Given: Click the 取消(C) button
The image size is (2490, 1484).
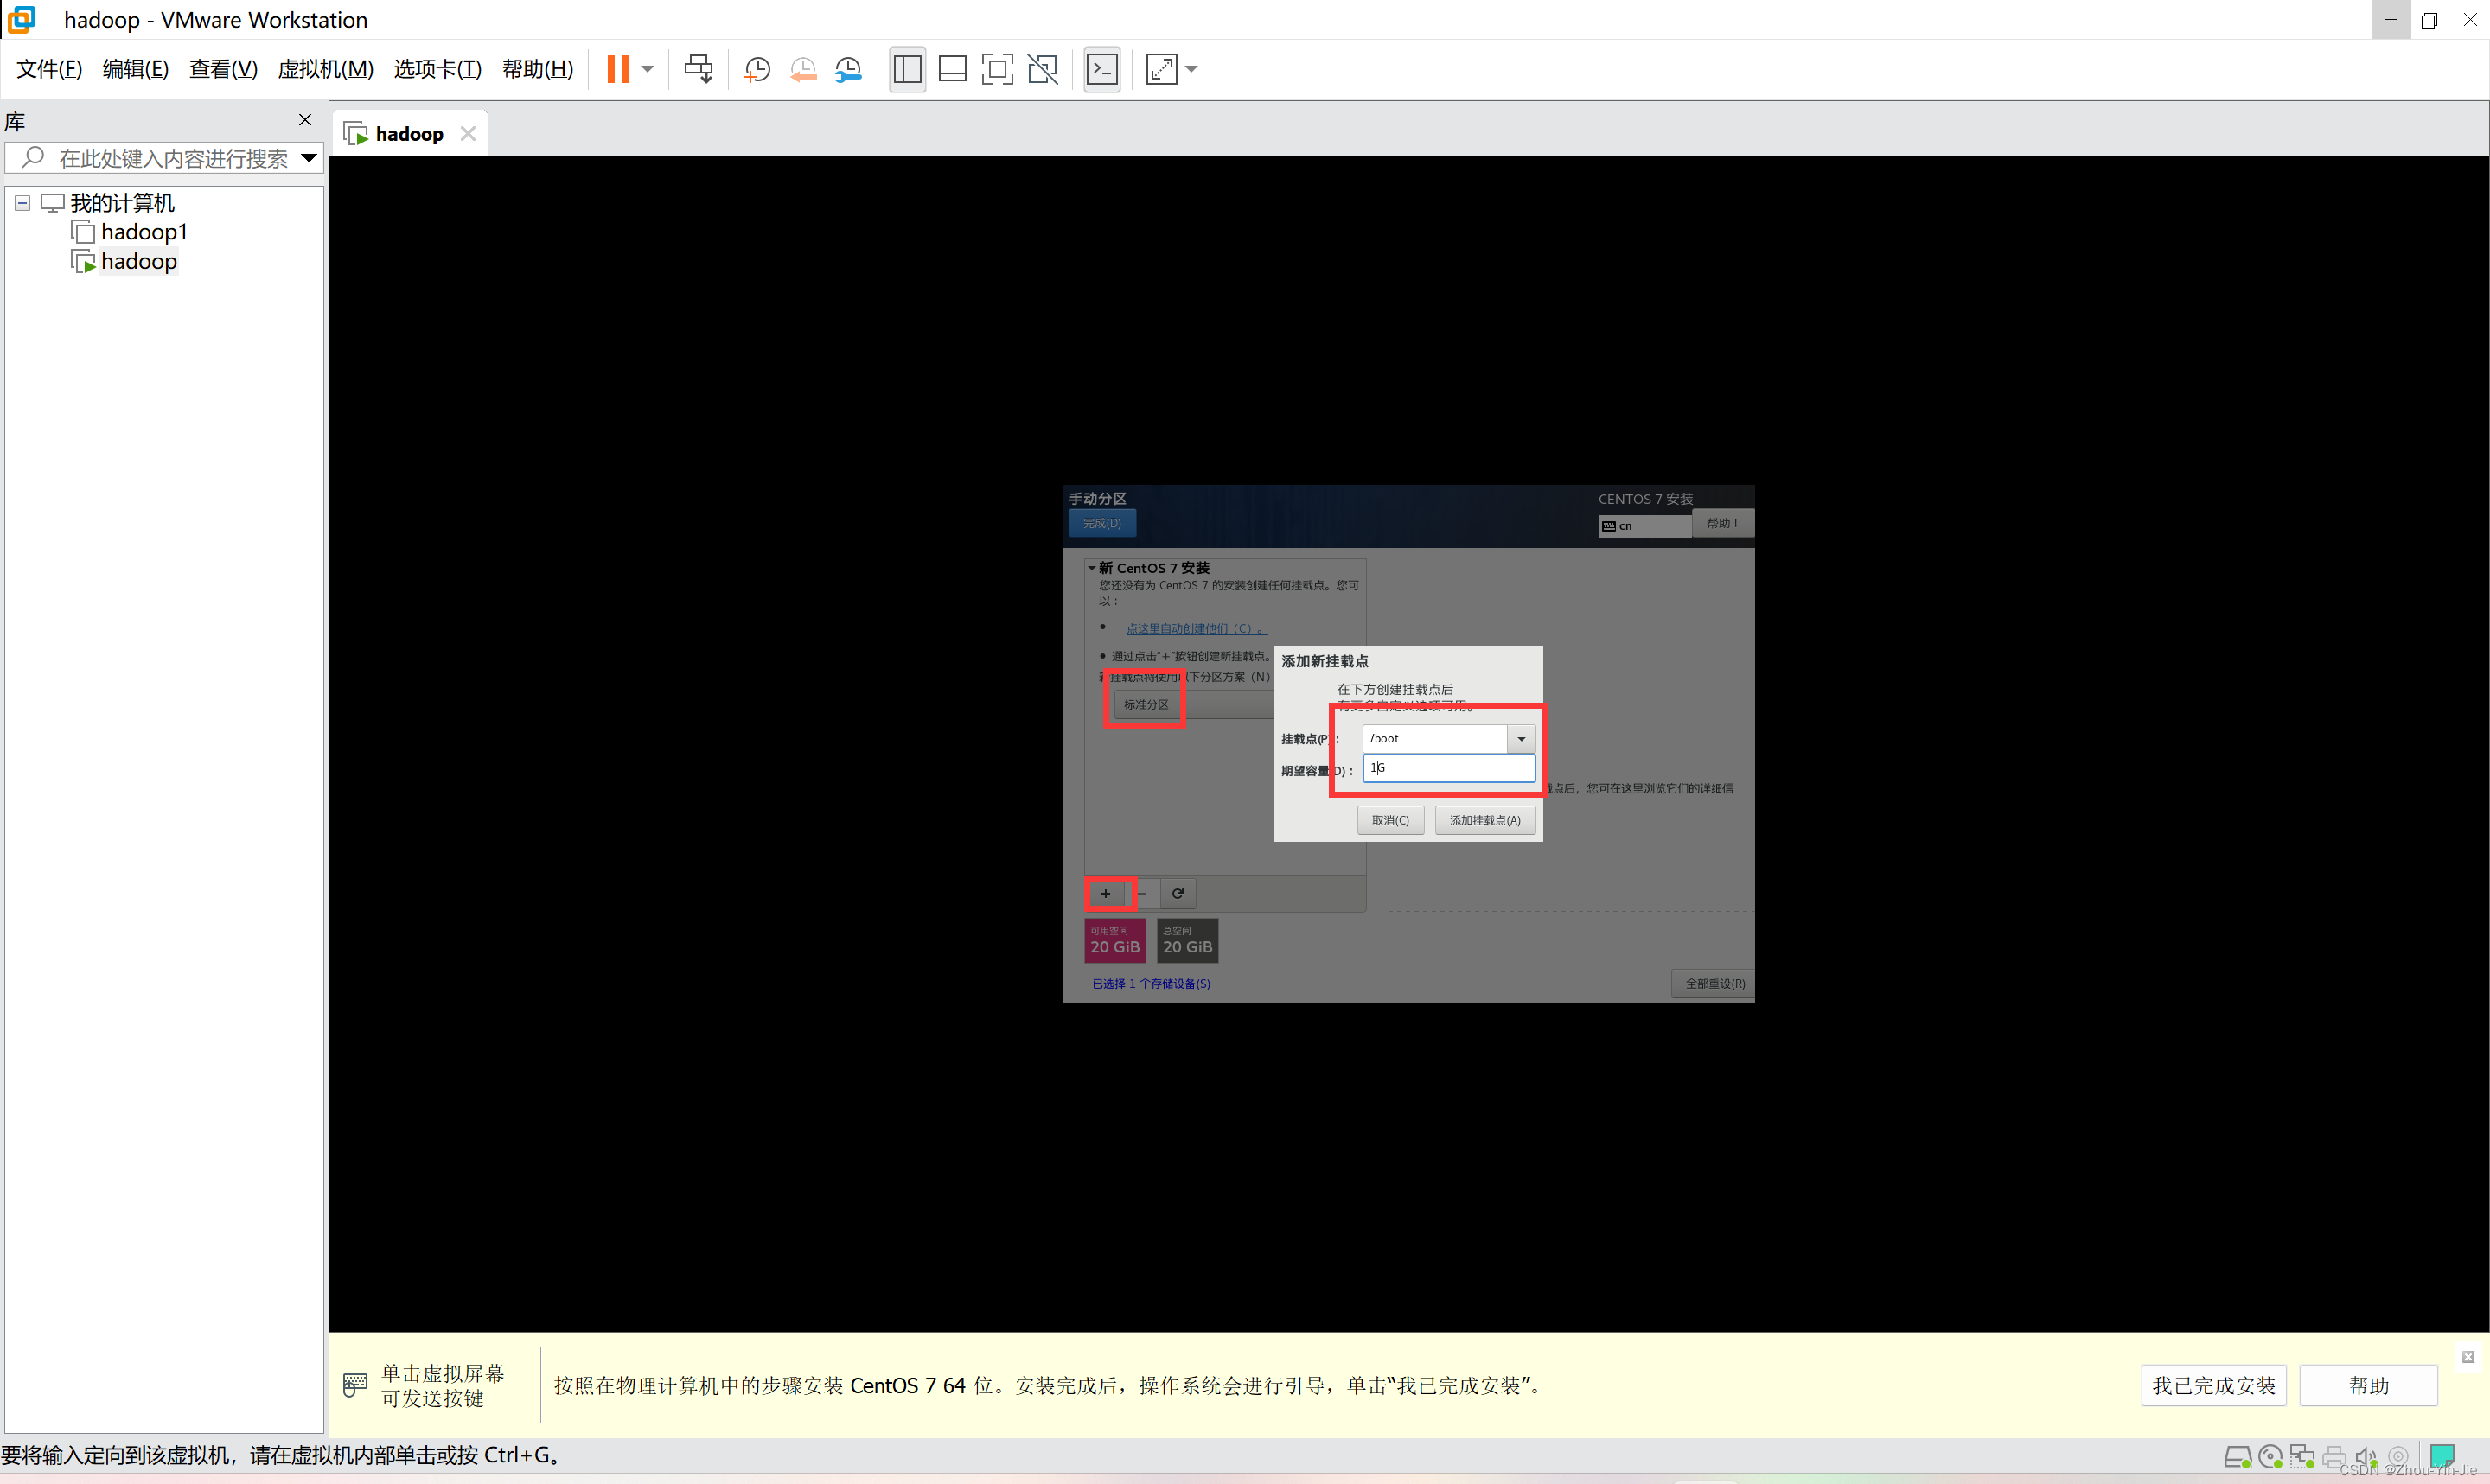Looking at the screenshot, I should pyautogui.click(x=1390, y=821).
